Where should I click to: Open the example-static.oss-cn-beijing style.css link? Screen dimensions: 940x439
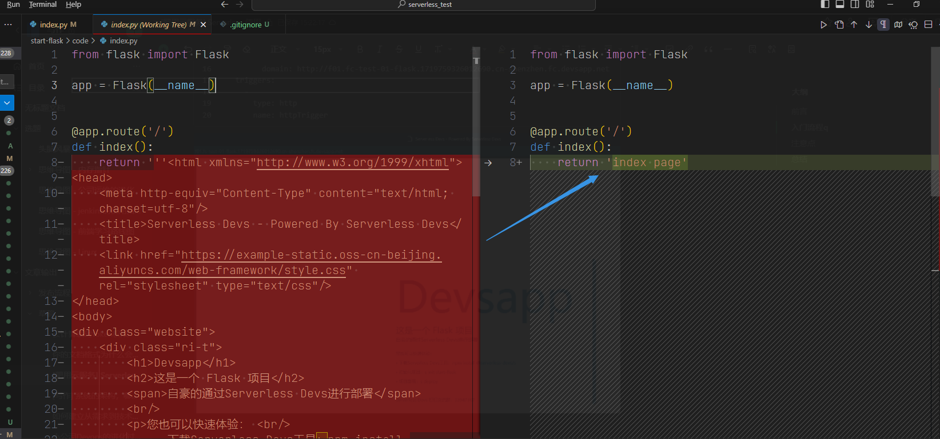click(270, 263)
